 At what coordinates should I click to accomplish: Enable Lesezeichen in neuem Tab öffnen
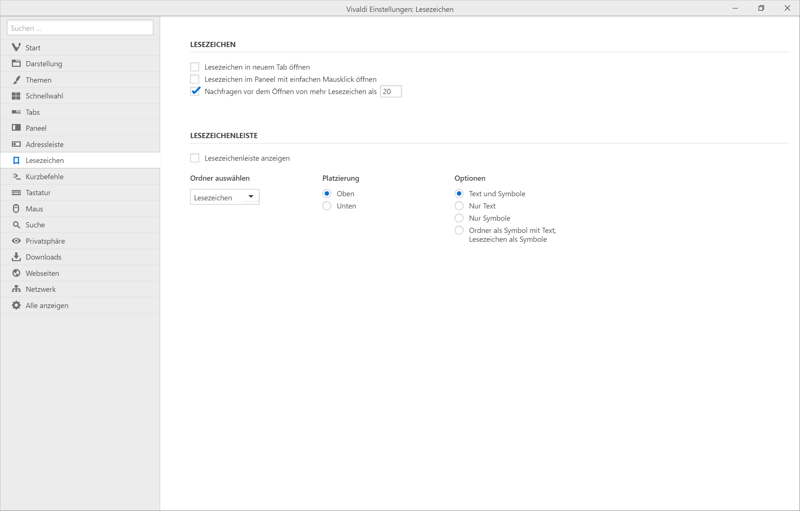pyautogui.click(x=194, y=67)
